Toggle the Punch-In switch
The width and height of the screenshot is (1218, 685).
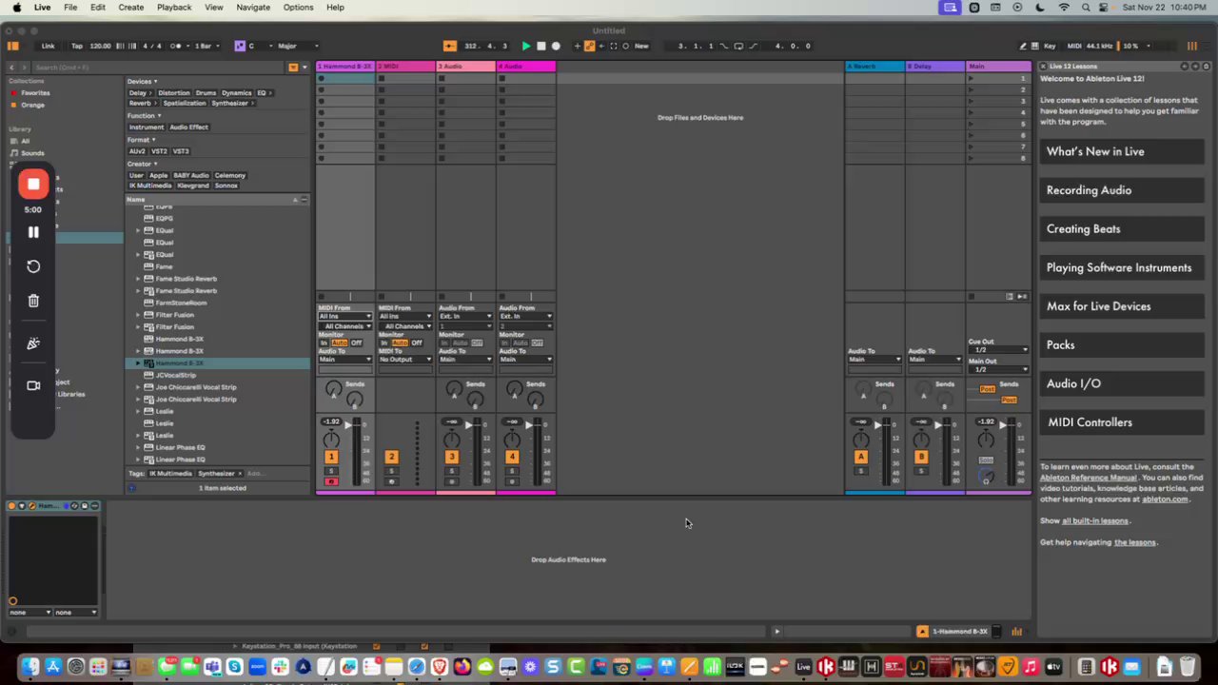pos(724,46)
